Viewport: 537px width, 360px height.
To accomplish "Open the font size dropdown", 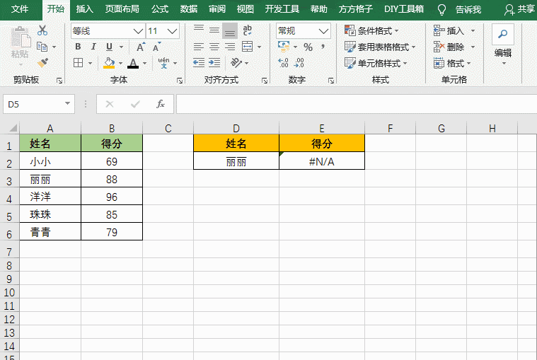I will coord(172,31).
